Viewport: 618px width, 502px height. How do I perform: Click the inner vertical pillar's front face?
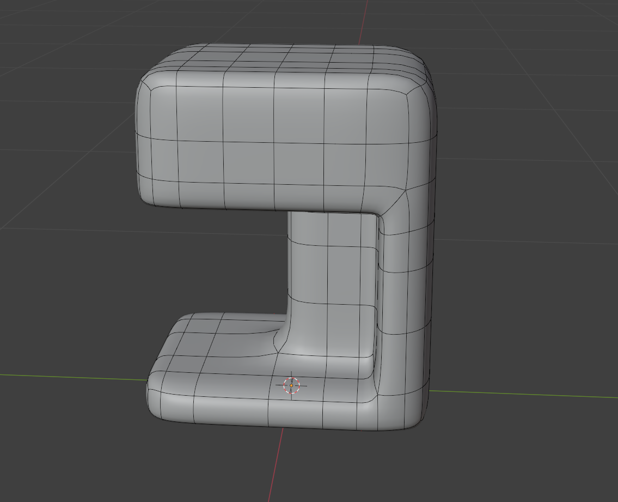pos(331,284)
